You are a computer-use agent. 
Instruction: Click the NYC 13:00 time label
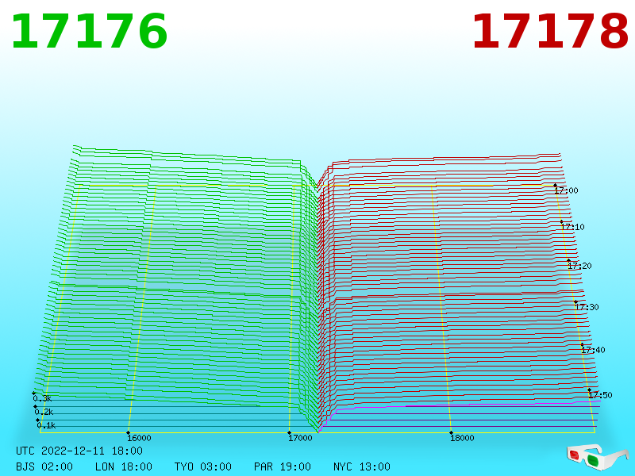[x=362, y=466]
